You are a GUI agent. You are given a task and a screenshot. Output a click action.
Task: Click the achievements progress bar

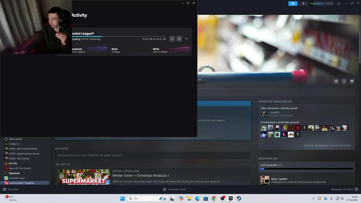click(x=307, y=169)
